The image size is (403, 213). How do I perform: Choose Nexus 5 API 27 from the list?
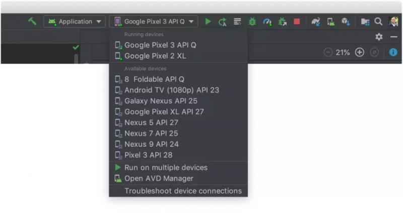(x=151, y=123)
